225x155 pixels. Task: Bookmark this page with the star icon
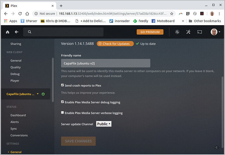coord(172,14)
